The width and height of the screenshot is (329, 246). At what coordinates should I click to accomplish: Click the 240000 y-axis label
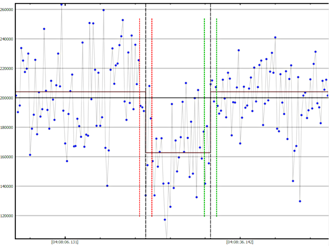point(7,39)
